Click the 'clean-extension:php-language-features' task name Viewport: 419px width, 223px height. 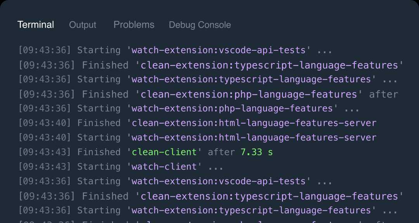249,94
